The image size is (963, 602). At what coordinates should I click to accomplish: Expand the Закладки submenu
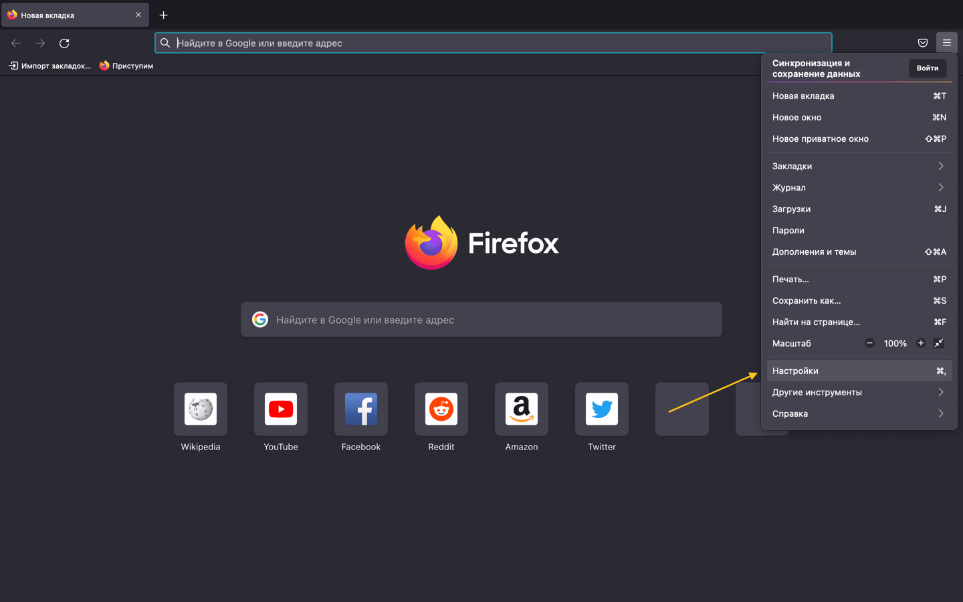point(859,166)
